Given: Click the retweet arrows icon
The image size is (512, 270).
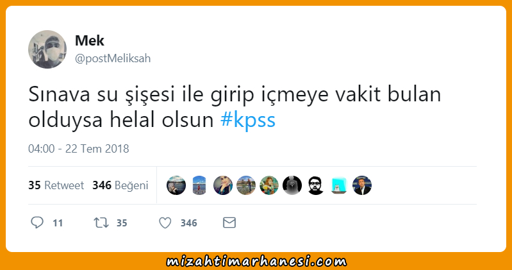Looking at the screenshot, I should (x=101, y=223).
